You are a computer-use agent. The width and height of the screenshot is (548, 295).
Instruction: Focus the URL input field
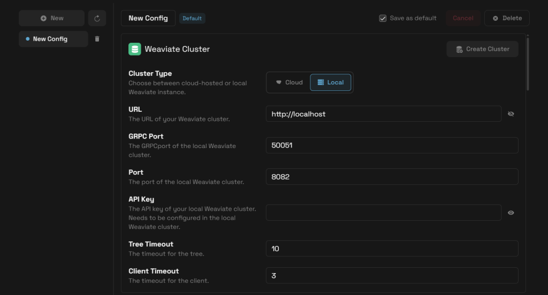tap(383, 114)
